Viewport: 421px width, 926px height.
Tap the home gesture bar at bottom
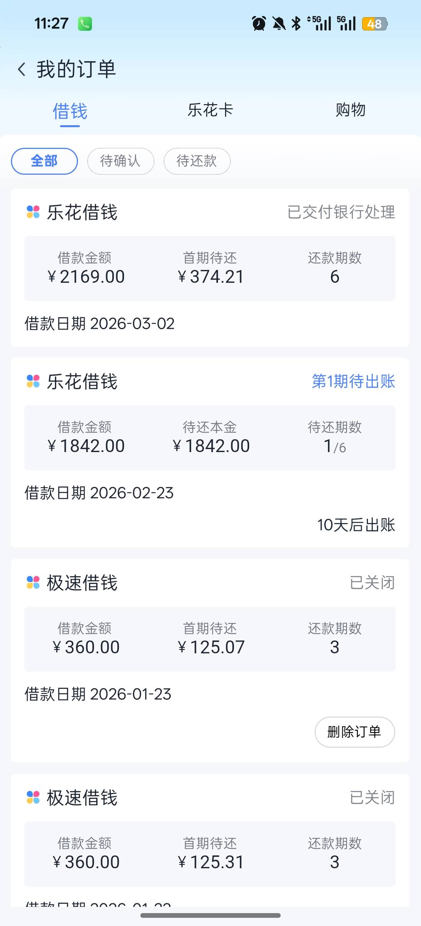coord(210,915)
